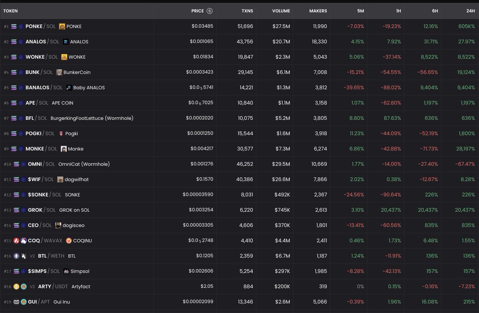The height and width of the screenshot is (313, 479).
Task: Click the Avalanche chain icon in COQ row
Action: coord(16,241)
